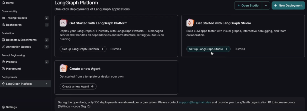
Task: Click the cloud icon on LangGraph Platform card
Action: point(63,23)
